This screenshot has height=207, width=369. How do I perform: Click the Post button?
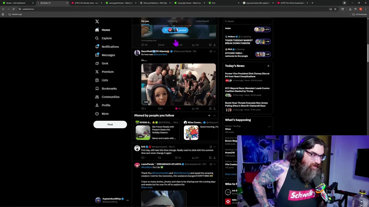[x=110, y=124]
